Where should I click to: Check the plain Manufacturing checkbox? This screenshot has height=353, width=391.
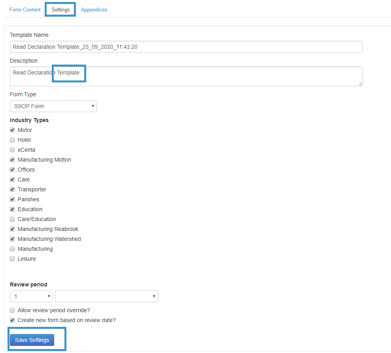point(12,249)
